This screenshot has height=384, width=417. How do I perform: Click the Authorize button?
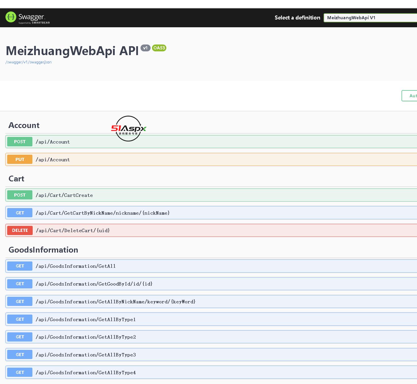pyautogui.click(x=410, y=96)
